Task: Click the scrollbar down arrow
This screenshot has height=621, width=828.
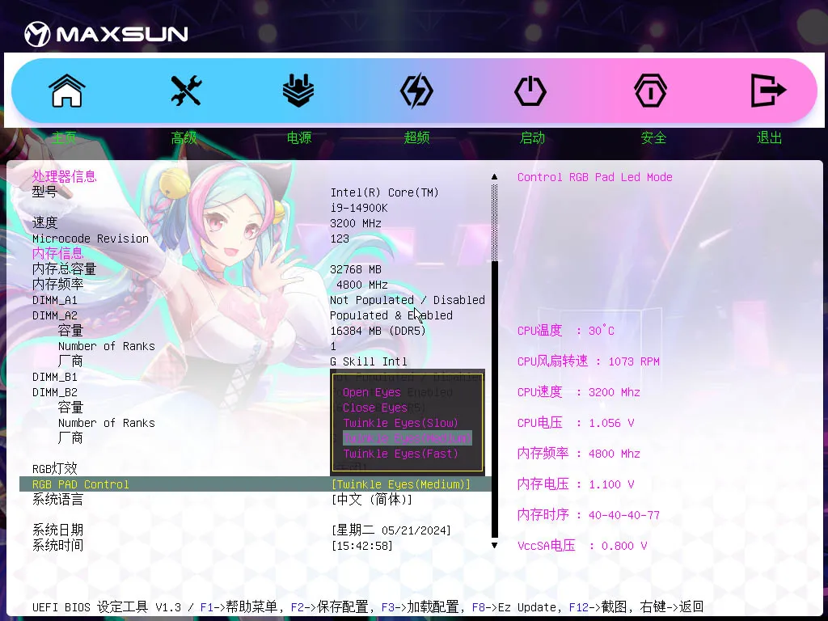Action: click(494, 546)
